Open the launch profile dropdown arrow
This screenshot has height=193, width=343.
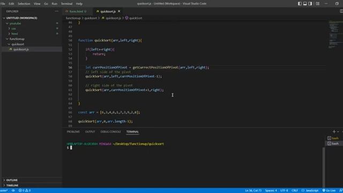338,132
